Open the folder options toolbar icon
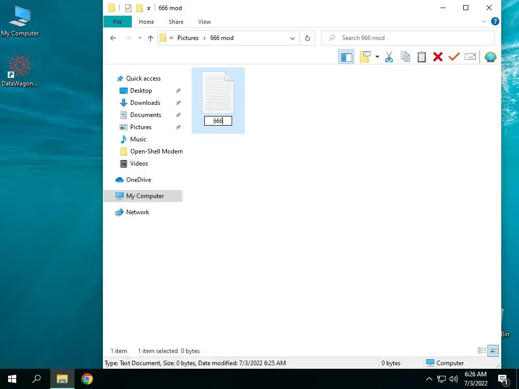This screenshot has height=389, width=519. pos(365,57)
